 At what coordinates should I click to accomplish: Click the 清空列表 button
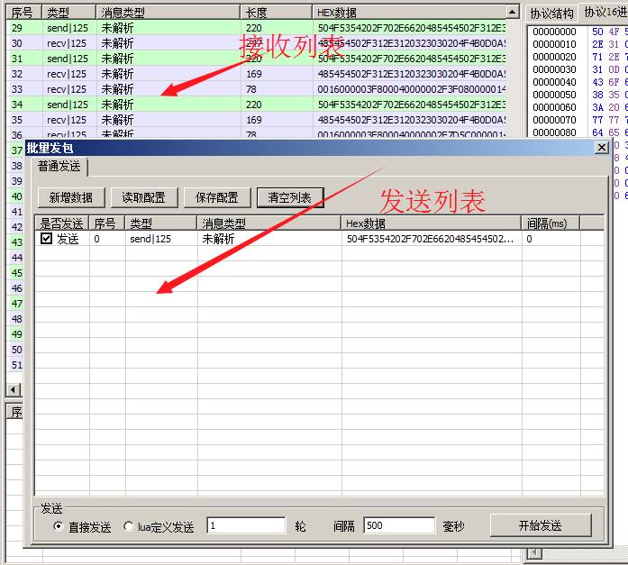pos(290,197)
